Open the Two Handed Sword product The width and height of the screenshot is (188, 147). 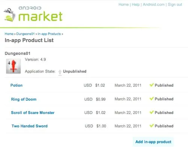(x=30, y=126)
